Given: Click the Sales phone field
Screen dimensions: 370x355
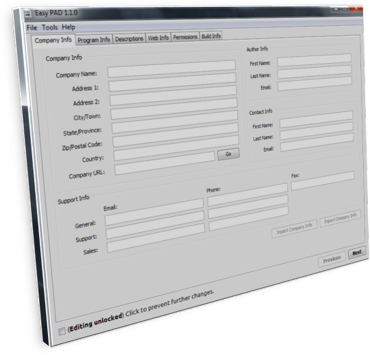Looking at the screenshot, I should pos(249,218).
